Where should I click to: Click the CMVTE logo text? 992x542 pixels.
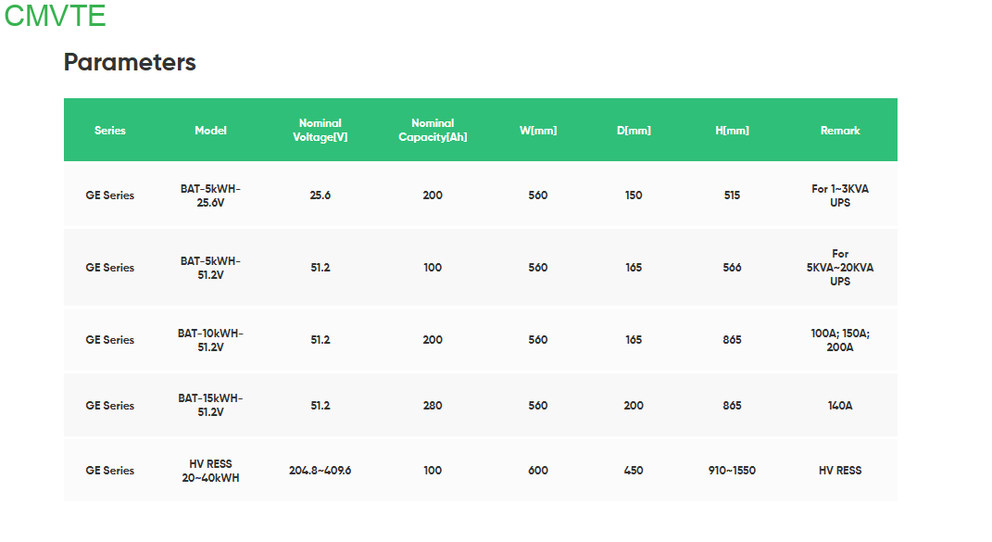[x=55, y=16]
